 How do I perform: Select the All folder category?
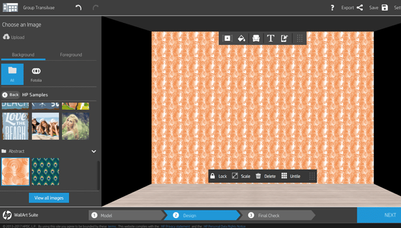(12, 74)
